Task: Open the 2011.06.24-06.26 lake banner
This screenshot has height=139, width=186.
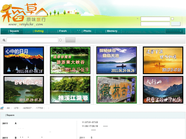Action: click(x=117, y=60)
